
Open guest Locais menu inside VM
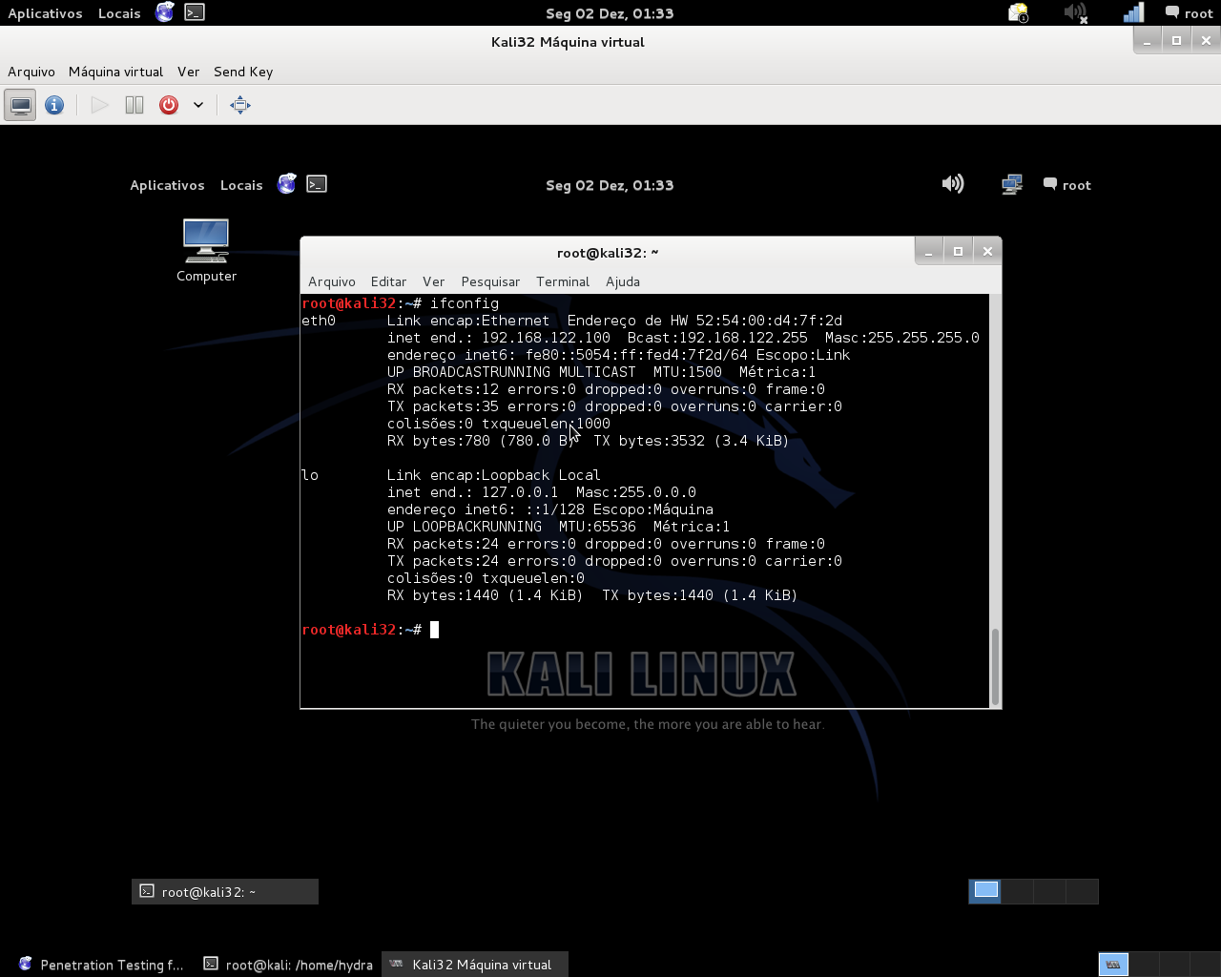click(241, 185)
